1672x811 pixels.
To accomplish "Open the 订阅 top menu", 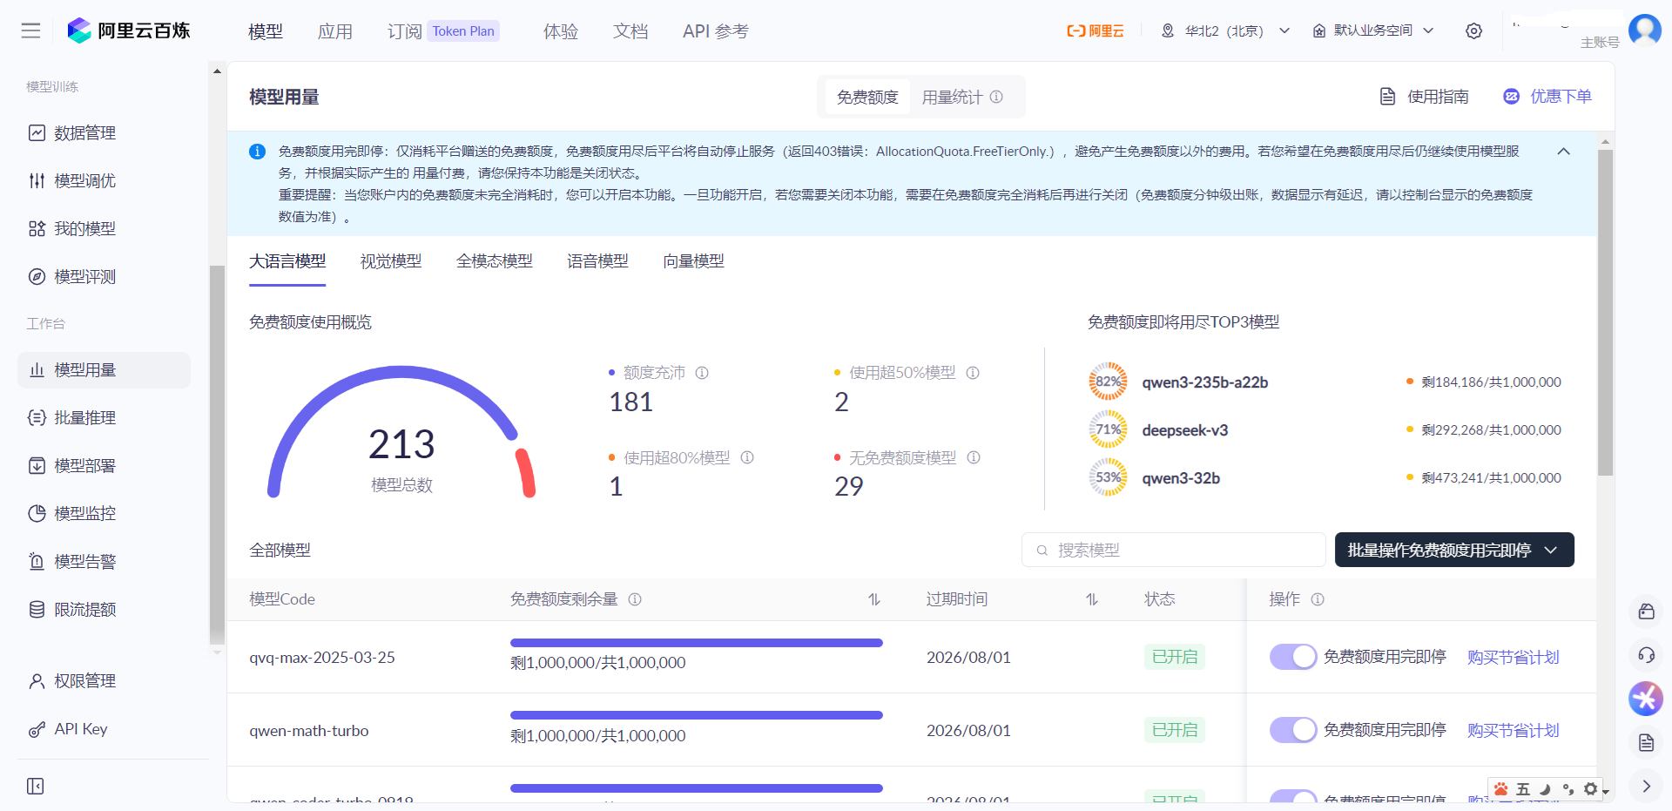I will tap(405, 31).
